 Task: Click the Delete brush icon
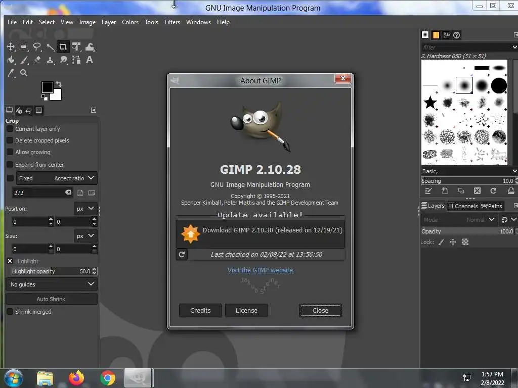477,190
